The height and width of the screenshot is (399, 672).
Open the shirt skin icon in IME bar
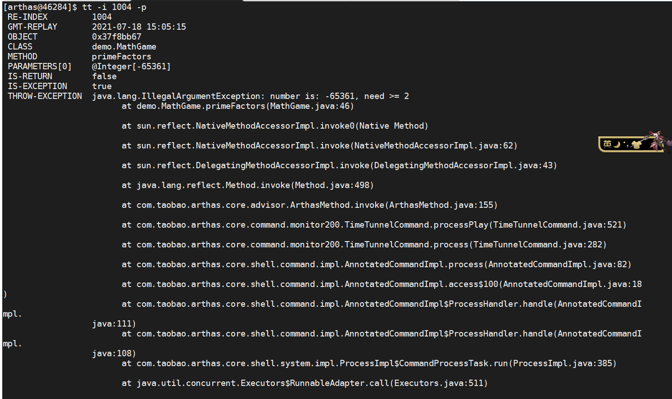(x=636, y=144)
